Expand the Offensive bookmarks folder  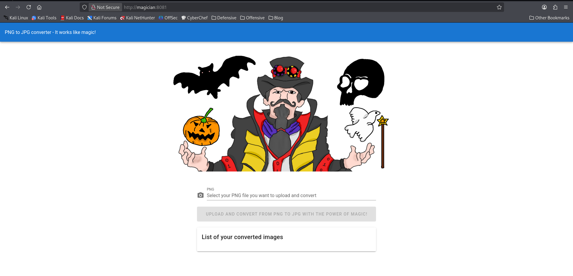[252, 18]
